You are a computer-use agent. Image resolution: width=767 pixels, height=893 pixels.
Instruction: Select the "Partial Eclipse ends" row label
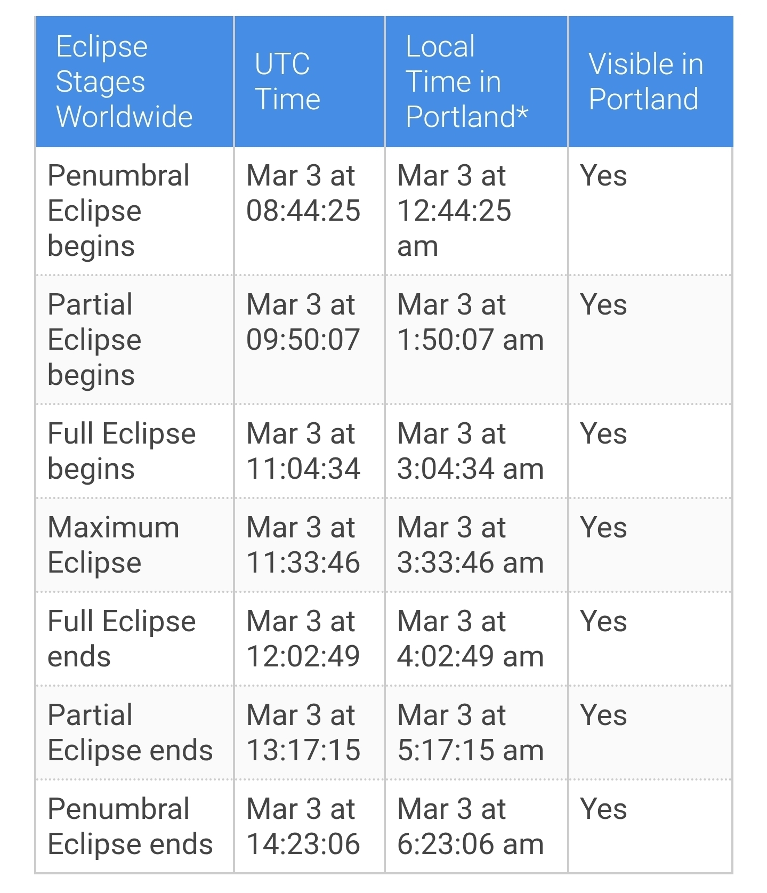130,733
